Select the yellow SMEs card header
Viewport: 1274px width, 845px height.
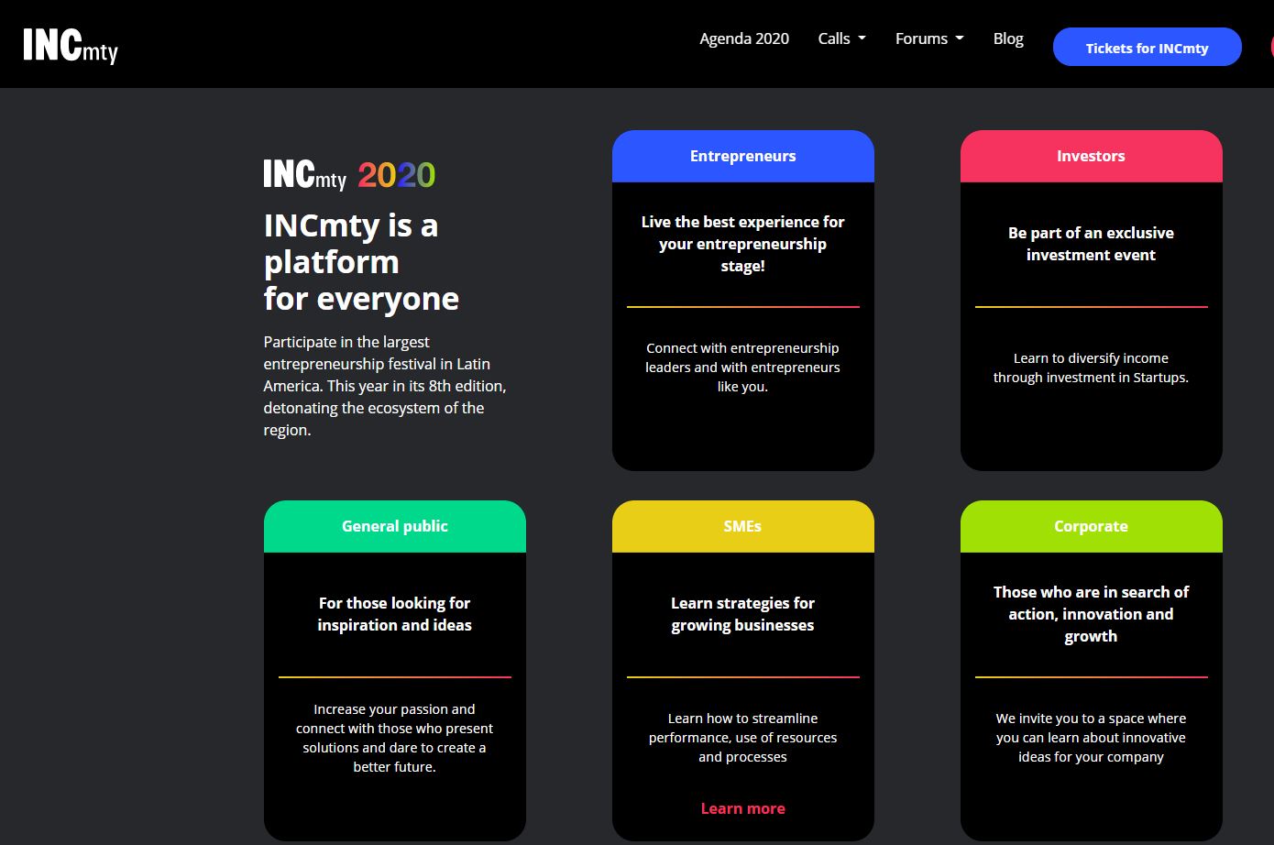click(x=742, y=526)
